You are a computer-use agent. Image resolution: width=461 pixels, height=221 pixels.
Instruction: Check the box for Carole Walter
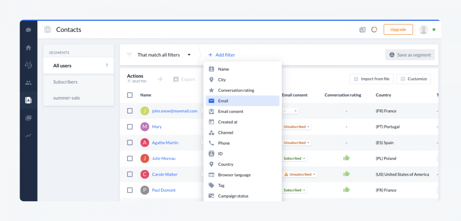(130, 174)
